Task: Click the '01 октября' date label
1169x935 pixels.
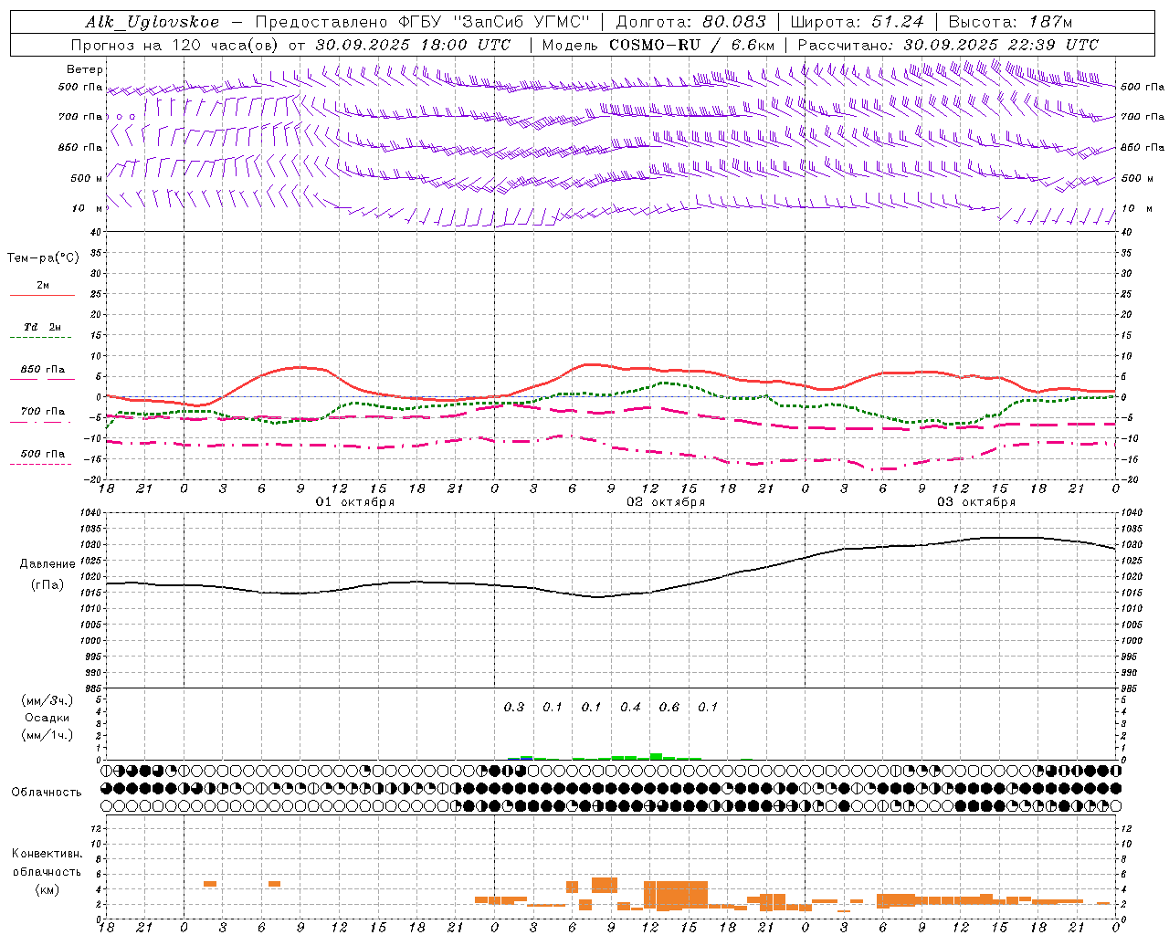Action: pos(355,502)
